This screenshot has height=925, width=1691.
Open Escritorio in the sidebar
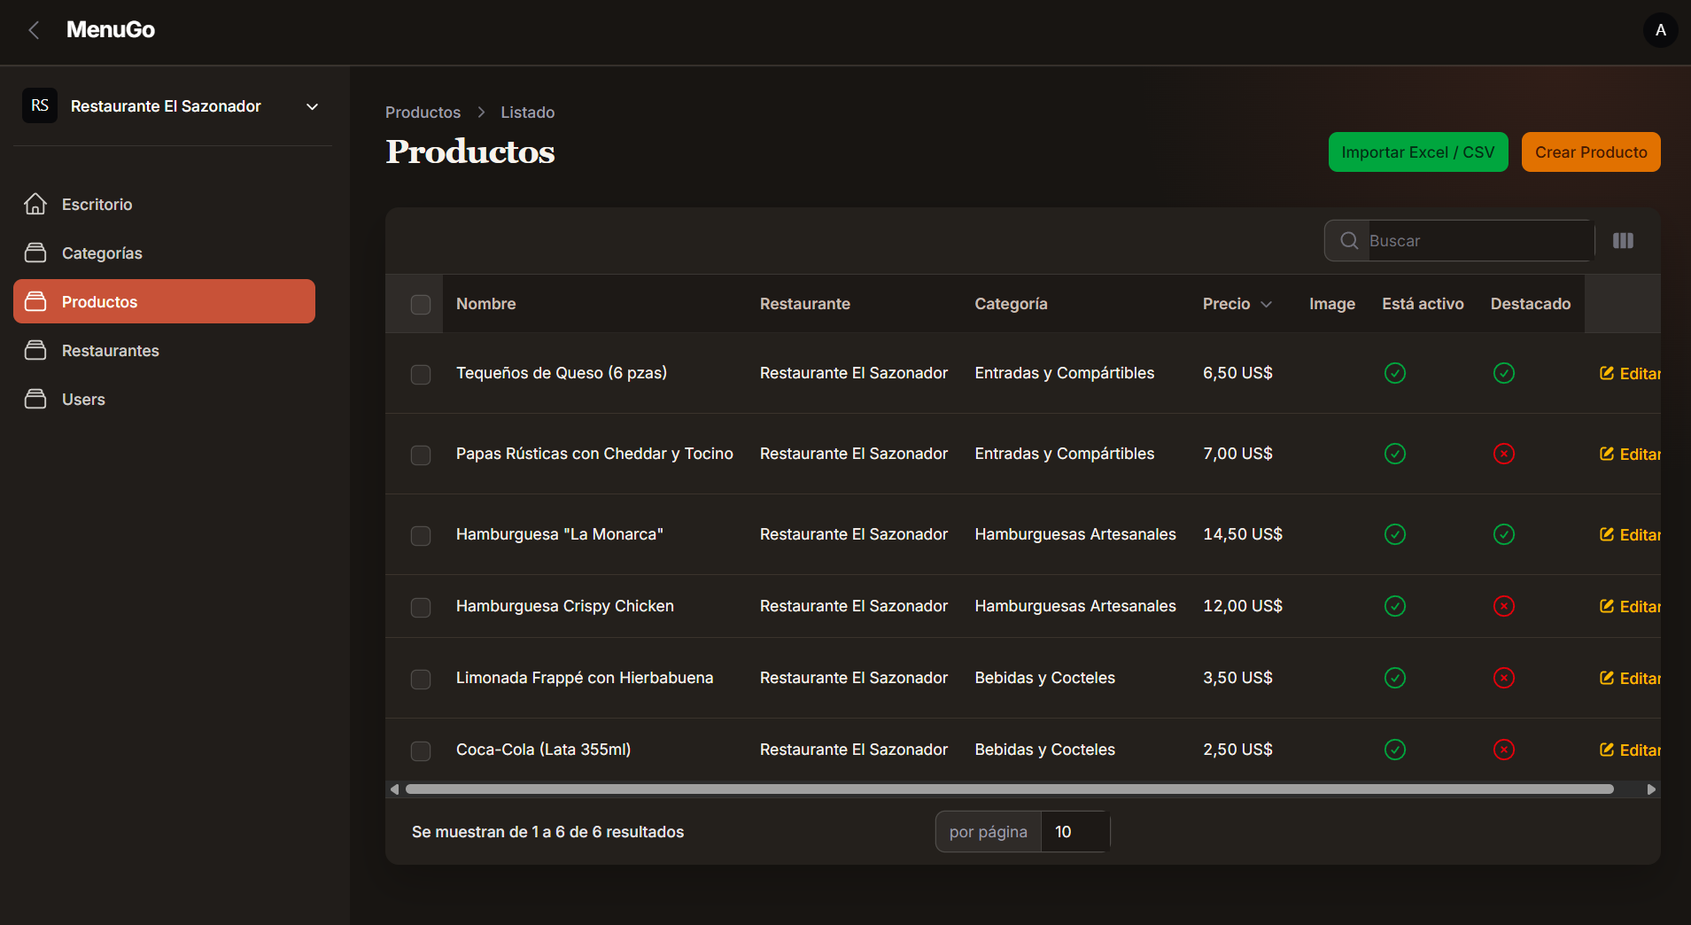(x=164, y=204)
